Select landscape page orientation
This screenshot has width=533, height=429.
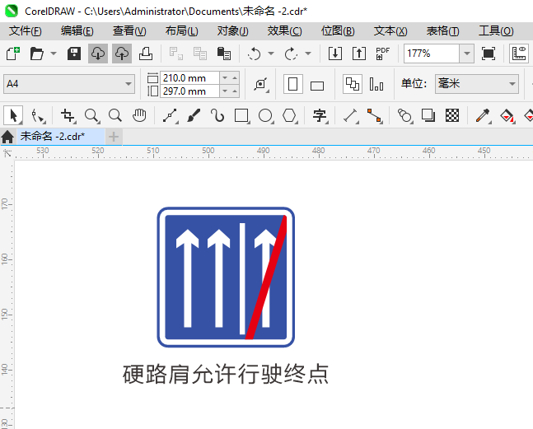[317, 85]
